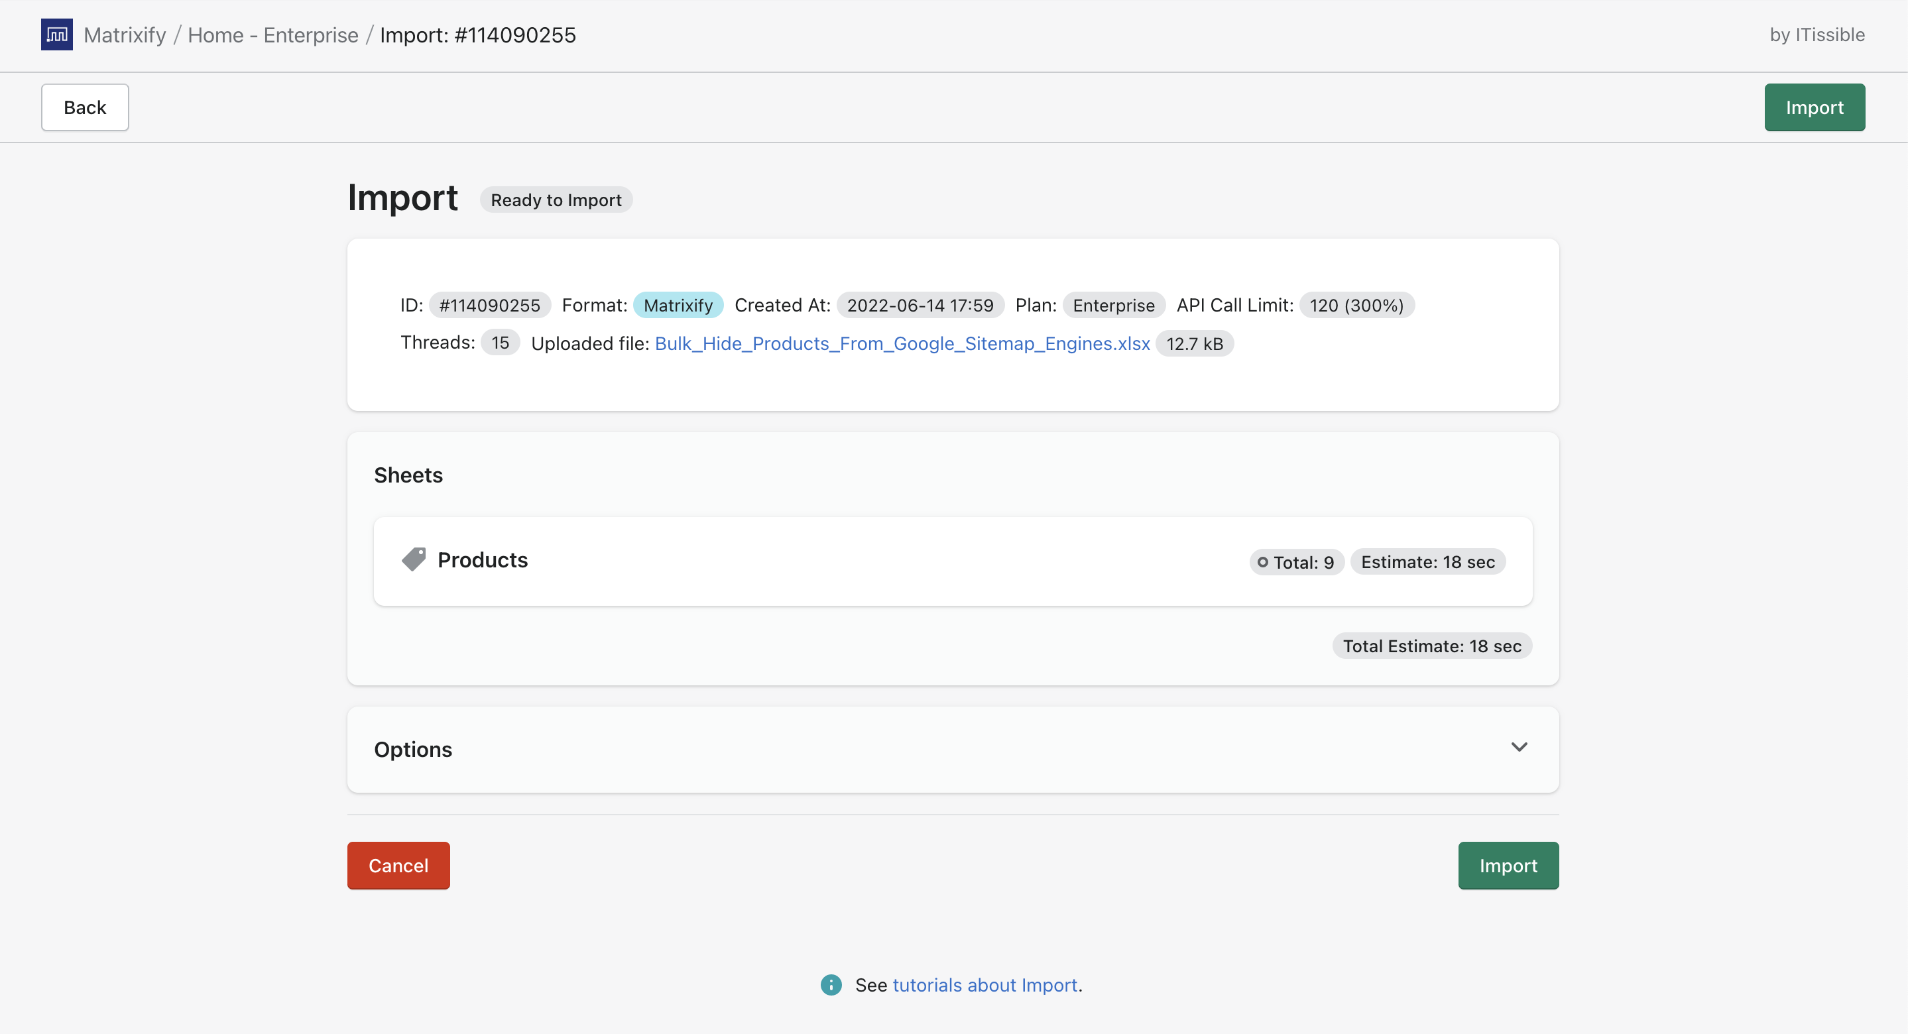
Task: Click the Total Estimate: 18 sec badge
Action: tap(1431, 645)
